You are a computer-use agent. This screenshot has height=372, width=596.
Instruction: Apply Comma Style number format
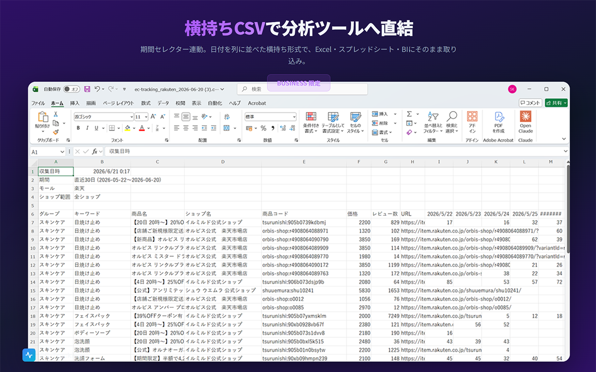[x=272, y=128]
